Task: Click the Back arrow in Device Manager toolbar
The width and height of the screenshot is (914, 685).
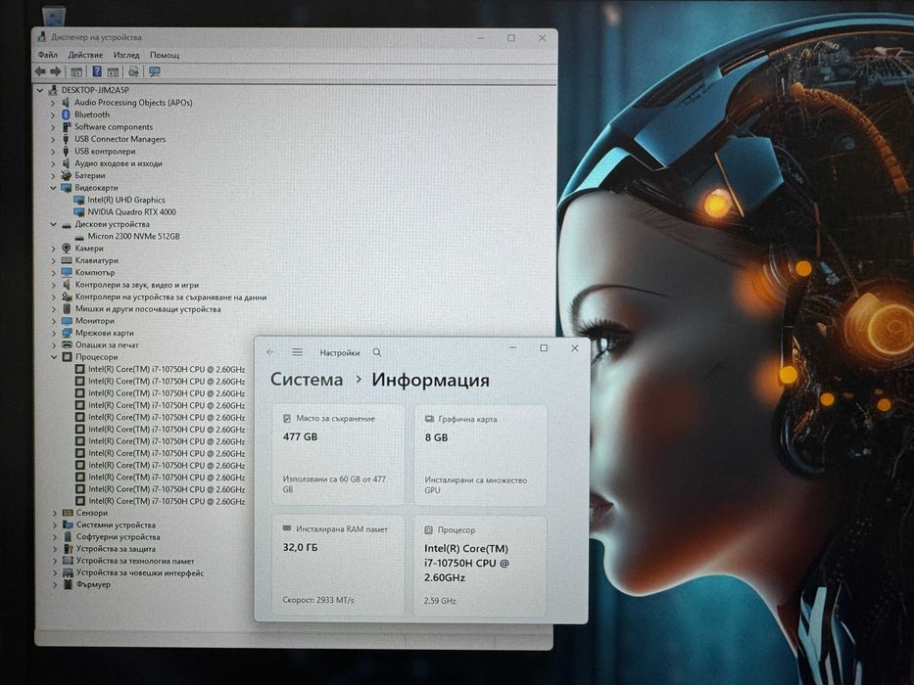Action: coord(40,71)
